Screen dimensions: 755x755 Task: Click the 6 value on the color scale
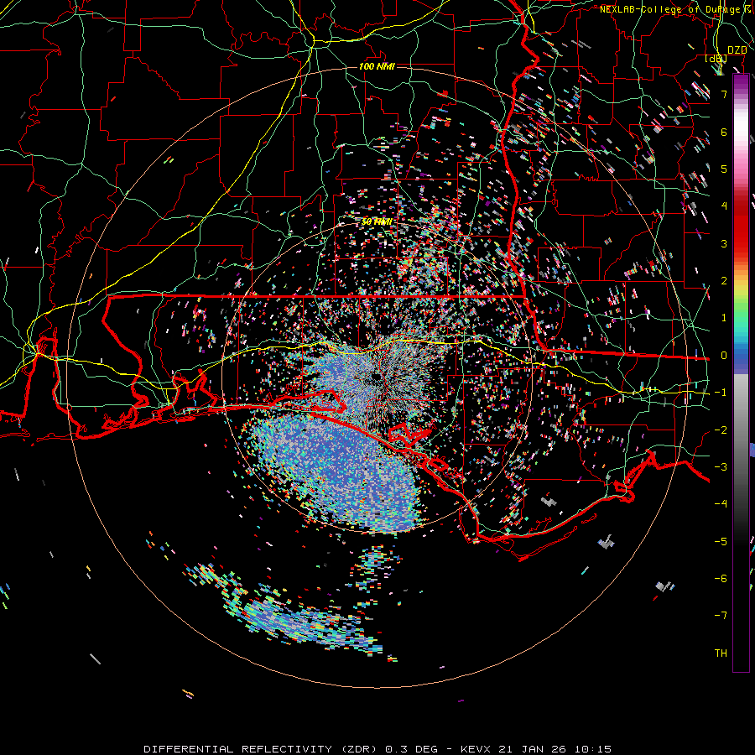pos(724,132)
